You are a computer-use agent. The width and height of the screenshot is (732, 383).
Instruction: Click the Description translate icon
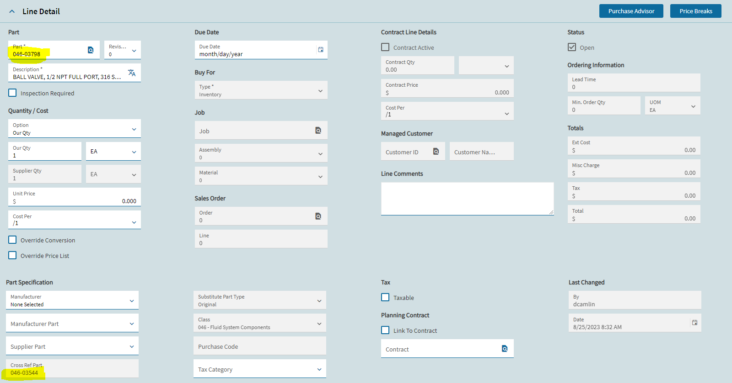(132, 73)
